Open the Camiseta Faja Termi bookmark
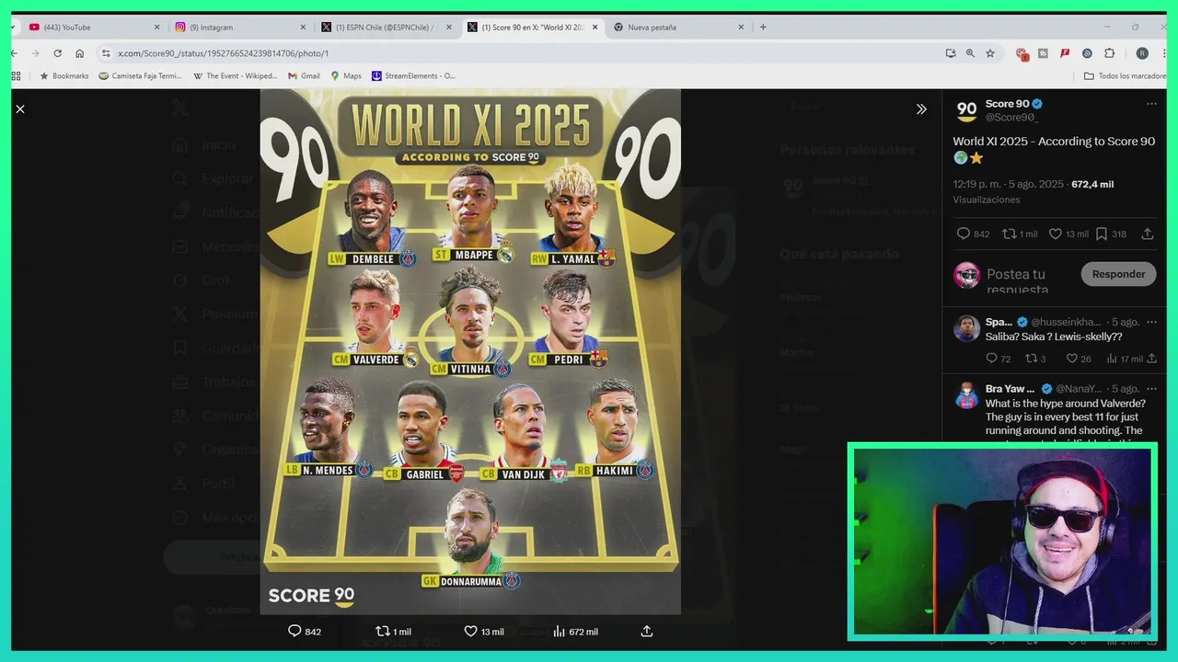1178x662 pixels. pos(140,76)
